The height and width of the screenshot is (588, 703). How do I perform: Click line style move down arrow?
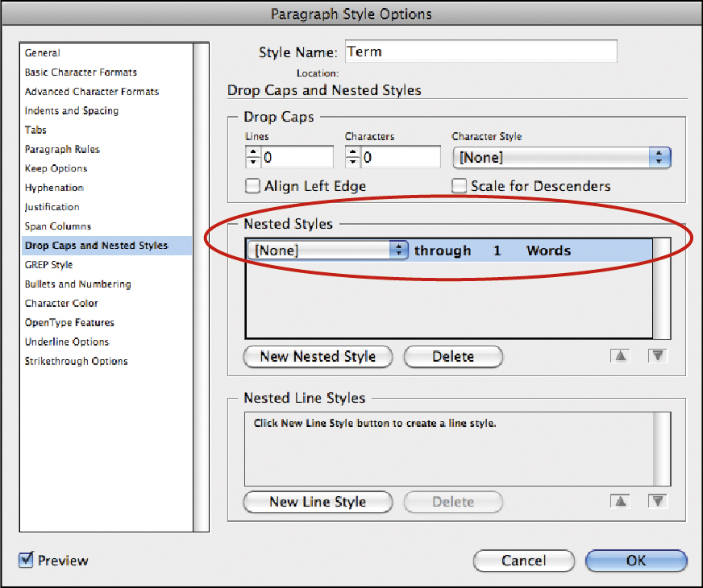pos(659,501)
